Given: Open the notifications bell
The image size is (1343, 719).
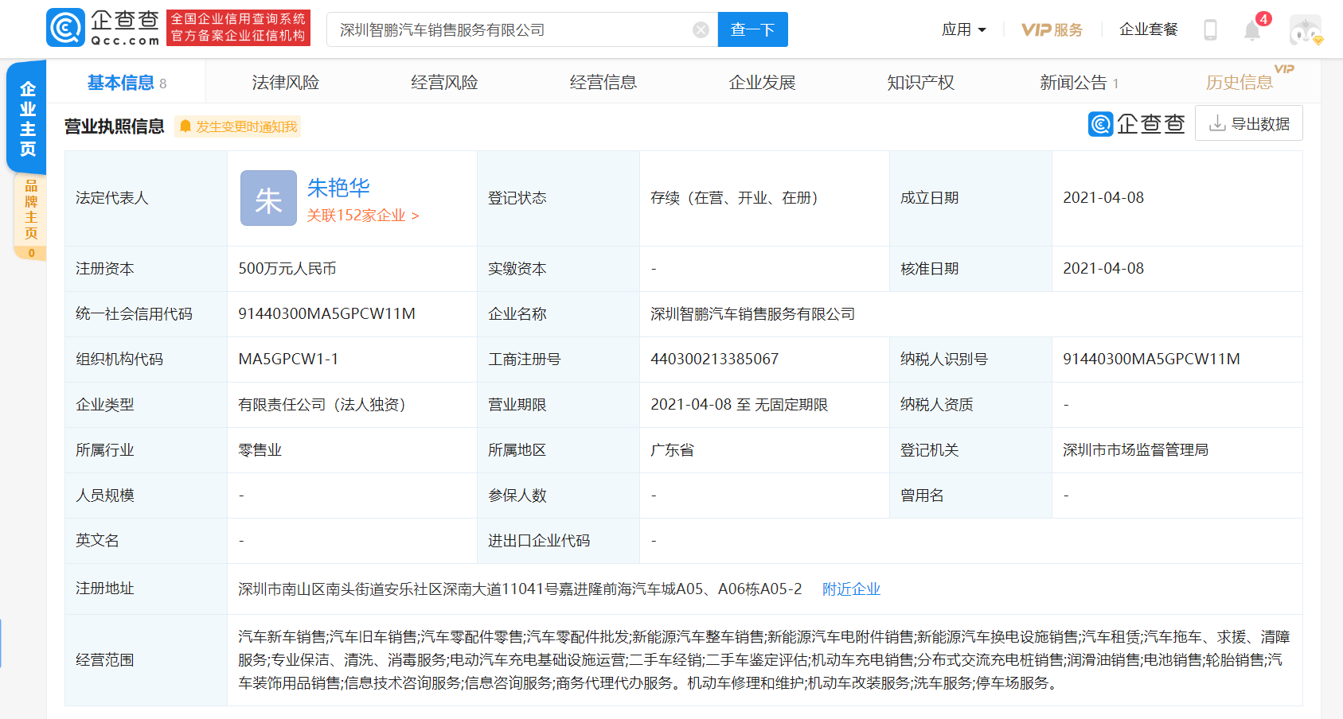Looking at the screenshot, I should tap(1252, 30).
